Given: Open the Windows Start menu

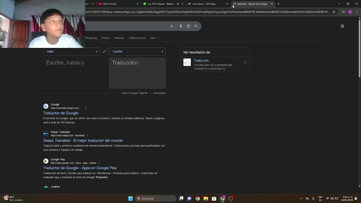Looking at the screenshot, I should (131, 198).
